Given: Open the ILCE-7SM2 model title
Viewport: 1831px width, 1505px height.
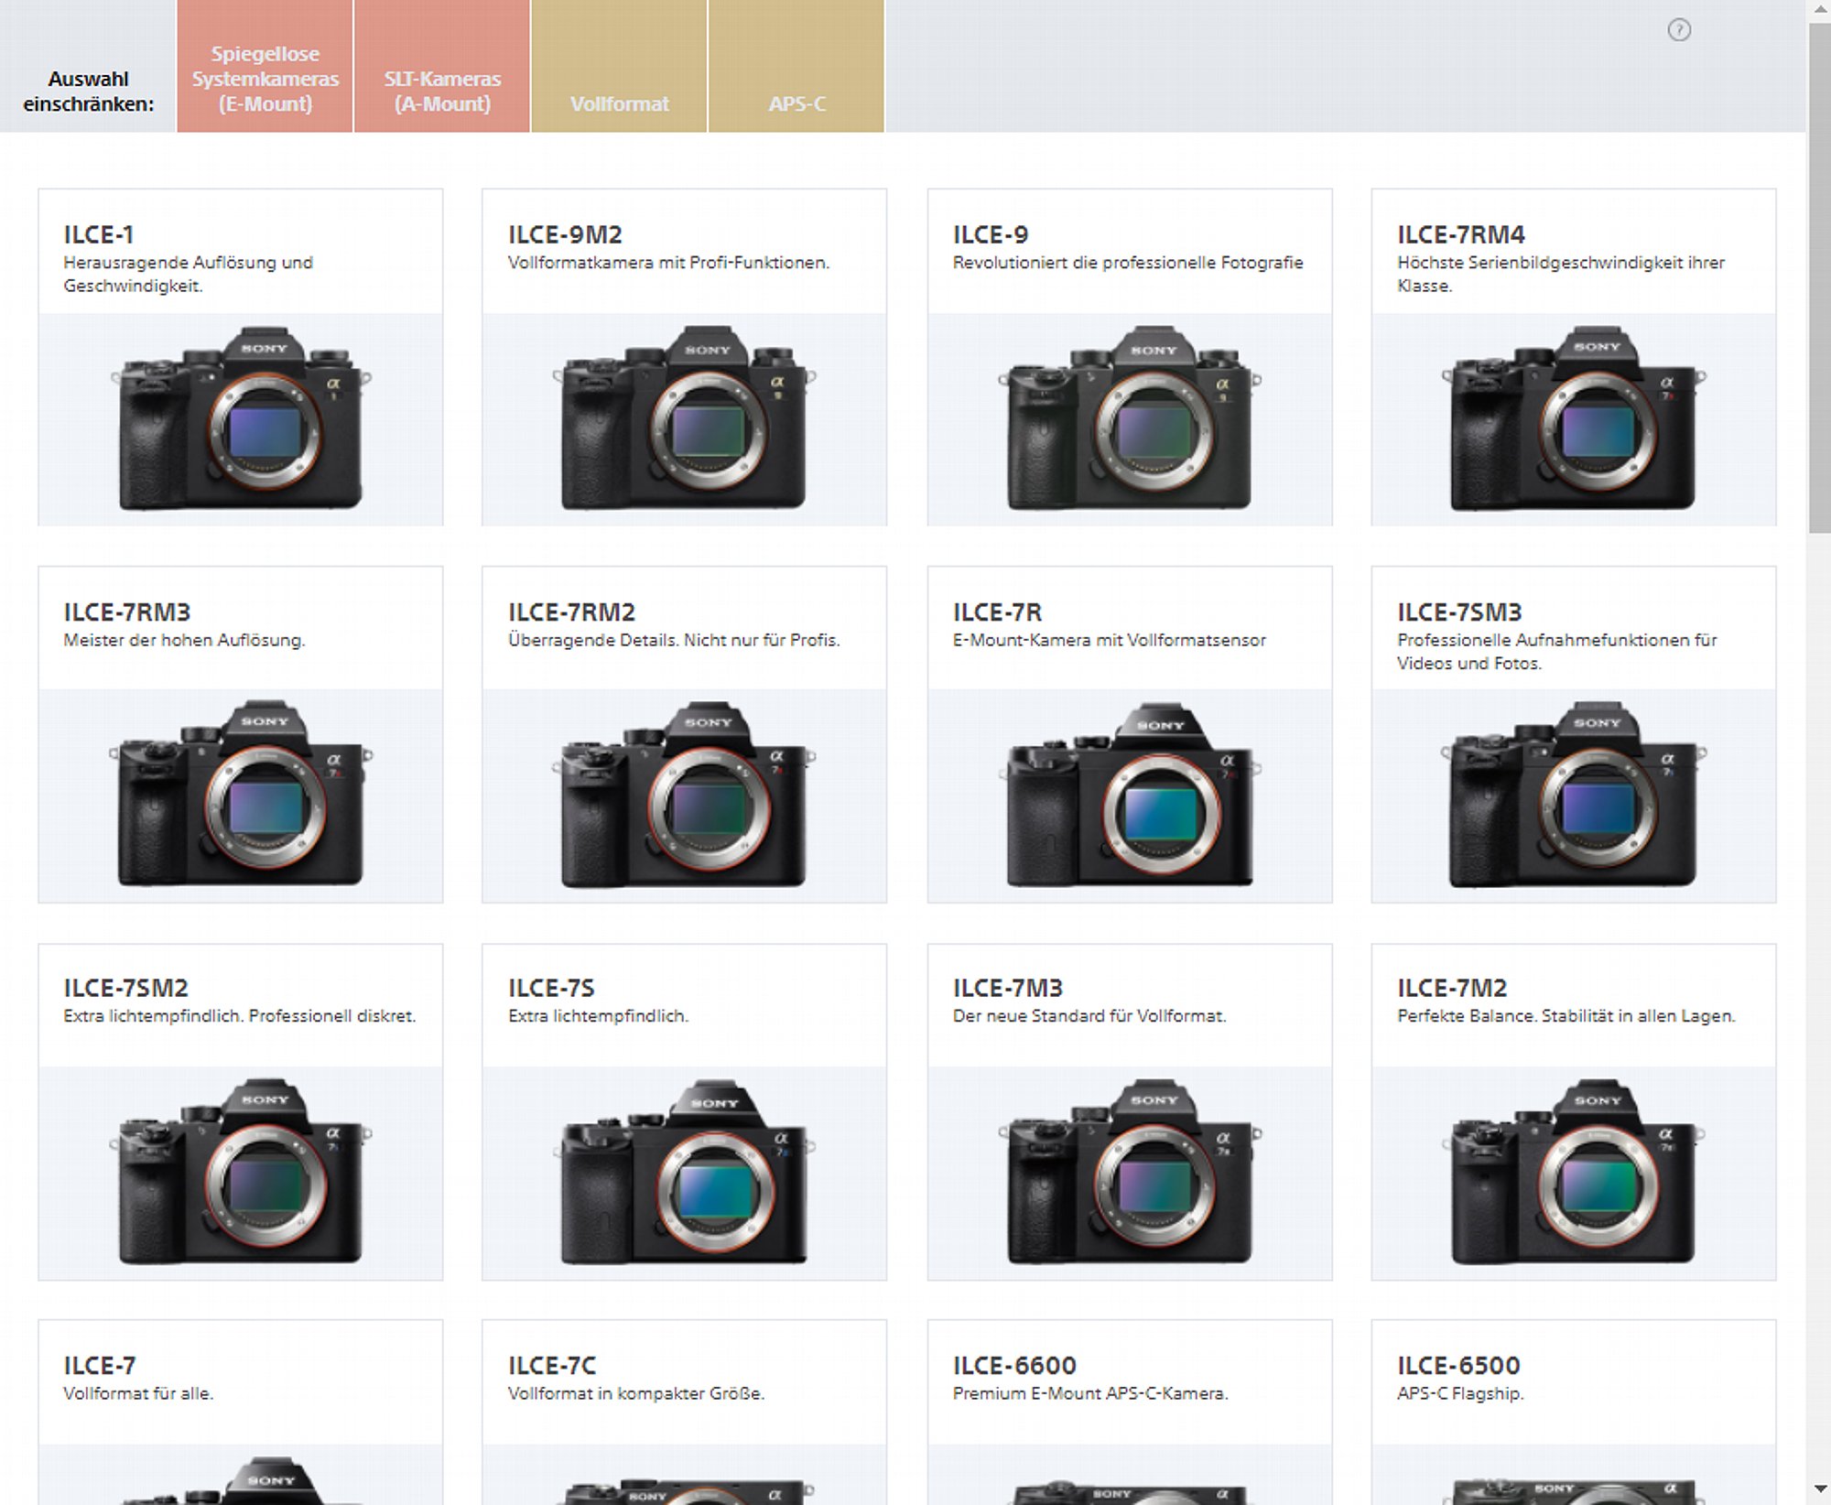Looking at the screenshot, I should coord(125,988).
